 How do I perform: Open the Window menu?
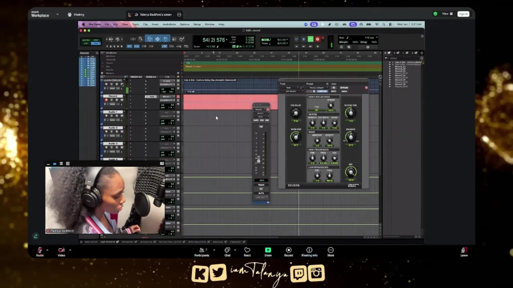click(x=210, y=24)
